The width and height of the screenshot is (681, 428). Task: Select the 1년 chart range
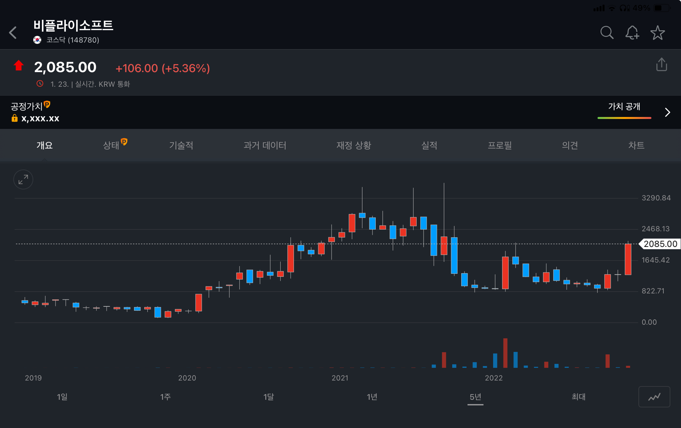coord(372,397)
